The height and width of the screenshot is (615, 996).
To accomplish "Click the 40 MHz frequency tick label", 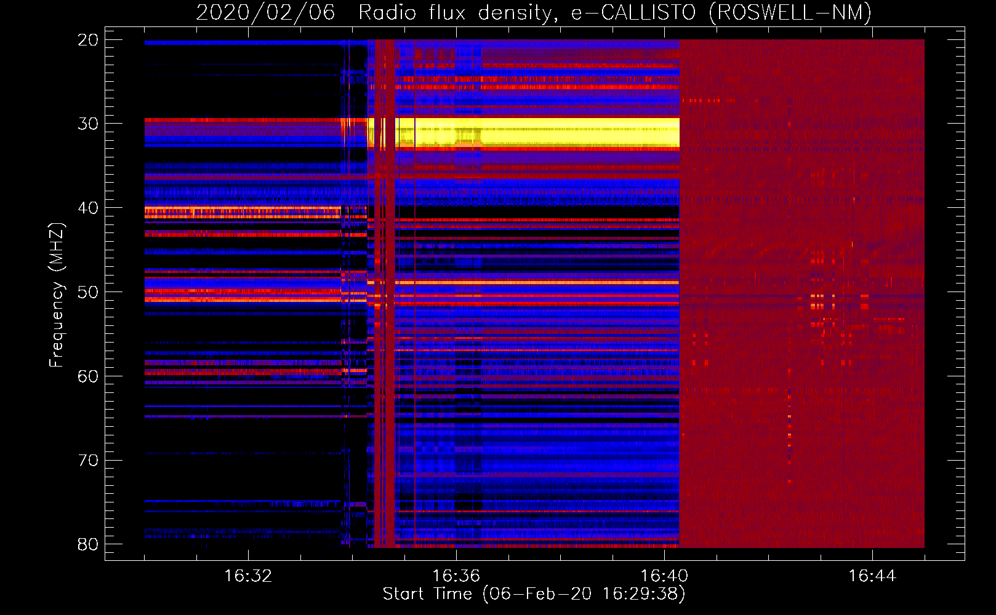I will tap(88, 208).
